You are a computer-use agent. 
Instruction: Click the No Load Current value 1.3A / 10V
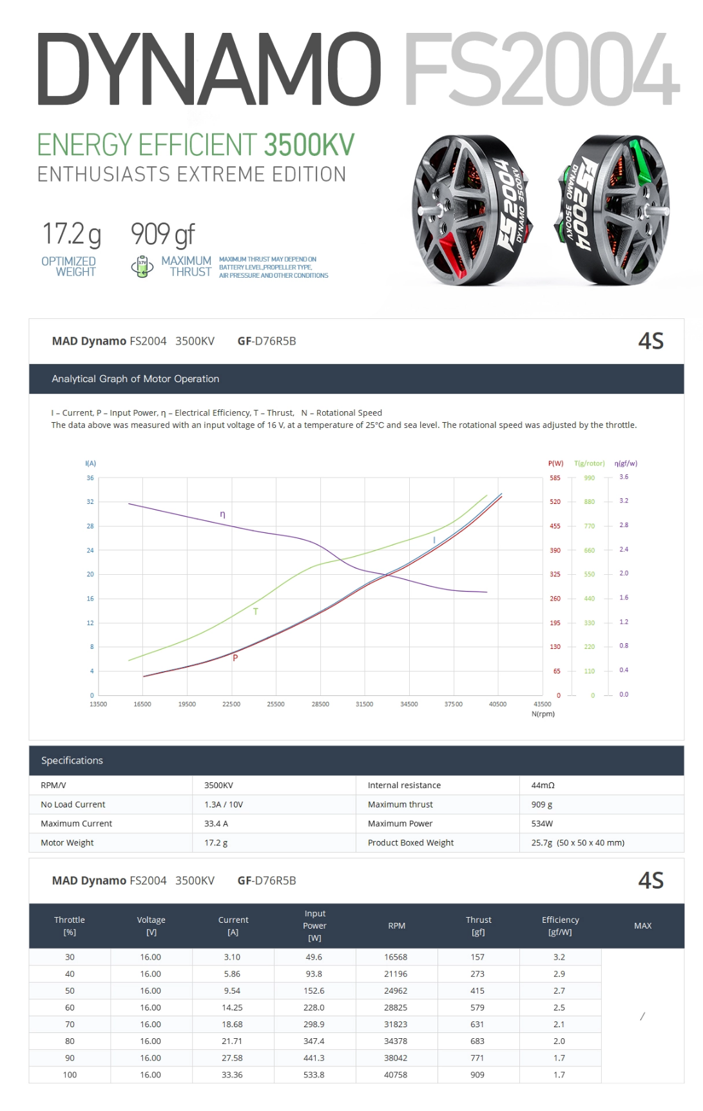pos(224,805)
